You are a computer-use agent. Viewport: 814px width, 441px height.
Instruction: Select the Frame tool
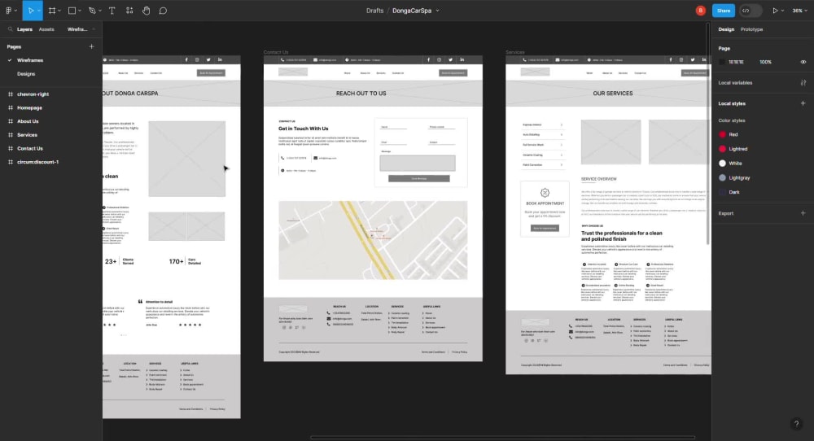coord(52,11)
